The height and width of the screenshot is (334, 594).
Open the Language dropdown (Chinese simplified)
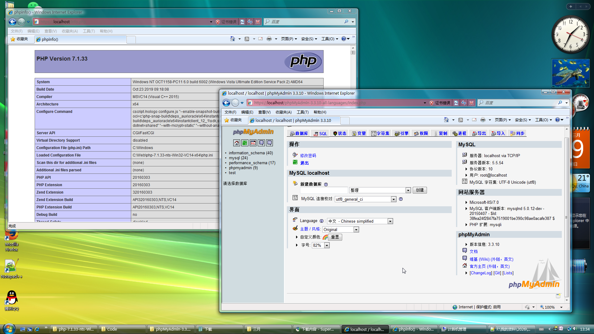[390, 221]
